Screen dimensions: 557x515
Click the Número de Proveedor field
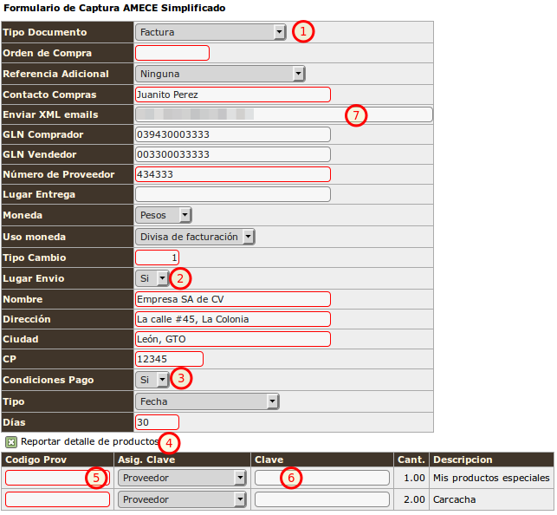(x=233, y=174)
